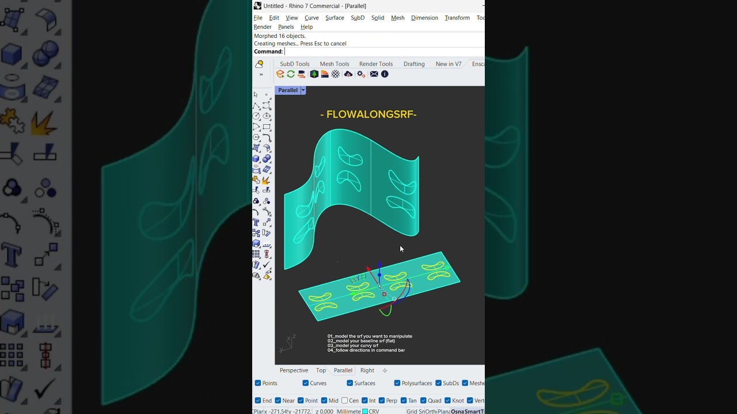
Task: Open the Transform menu
Action: coord(457,18)
